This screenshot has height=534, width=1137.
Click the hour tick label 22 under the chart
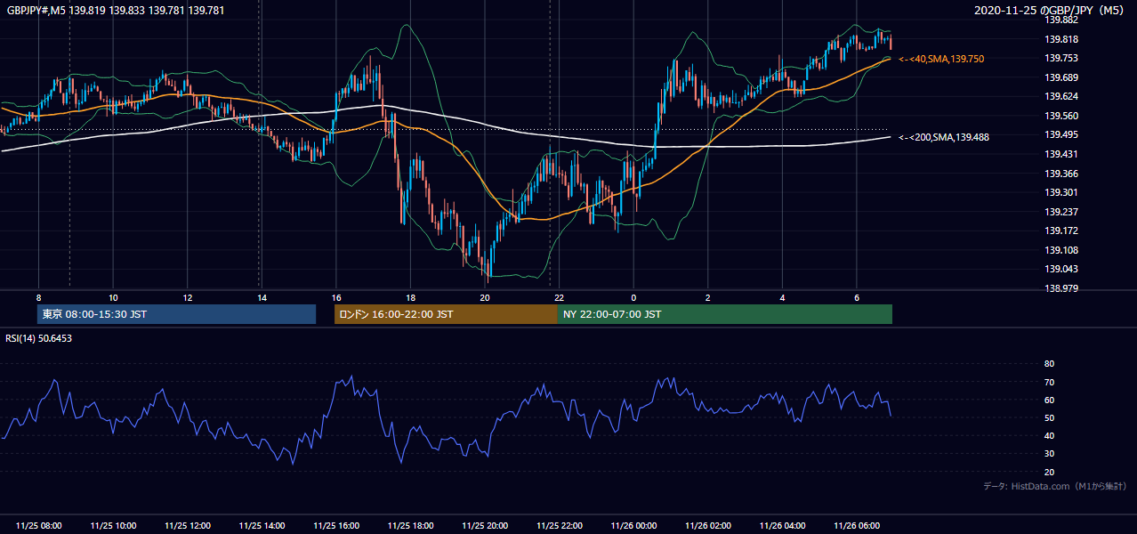tap(559, 297)
